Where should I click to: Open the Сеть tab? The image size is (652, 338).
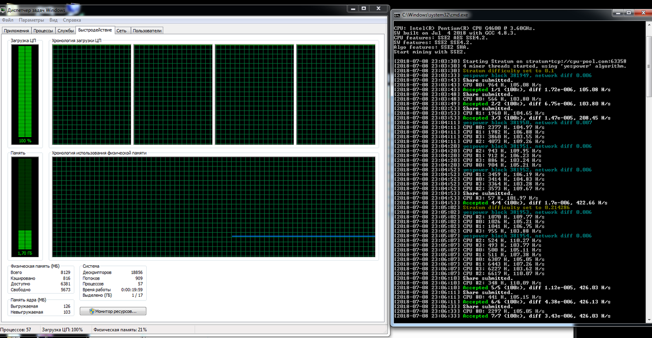pyautogui.click(x=121, y=31)
